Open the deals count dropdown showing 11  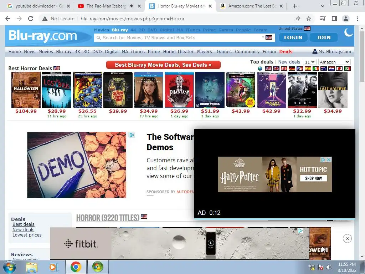310,62
